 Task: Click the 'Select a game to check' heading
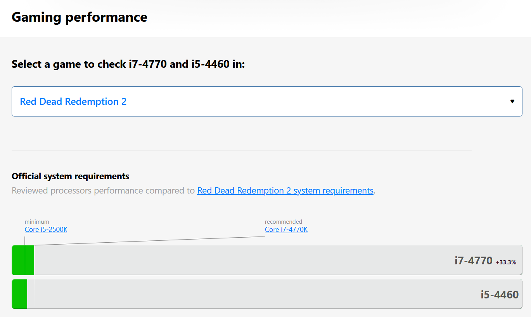[x=128, y=64]
